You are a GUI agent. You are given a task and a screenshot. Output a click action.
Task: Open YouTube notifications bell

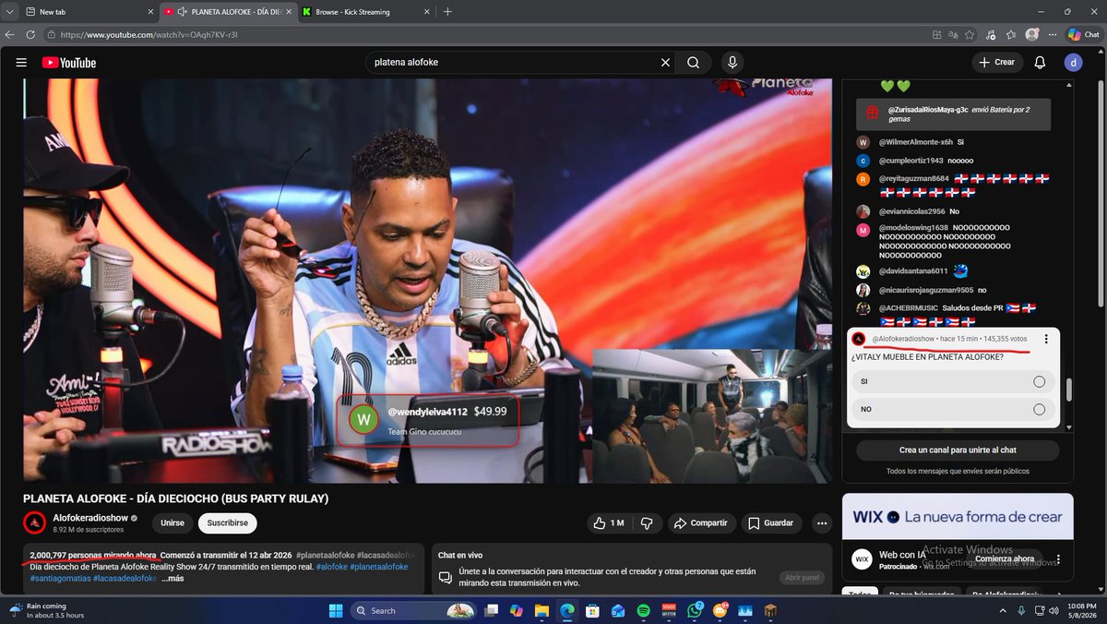1040,63
